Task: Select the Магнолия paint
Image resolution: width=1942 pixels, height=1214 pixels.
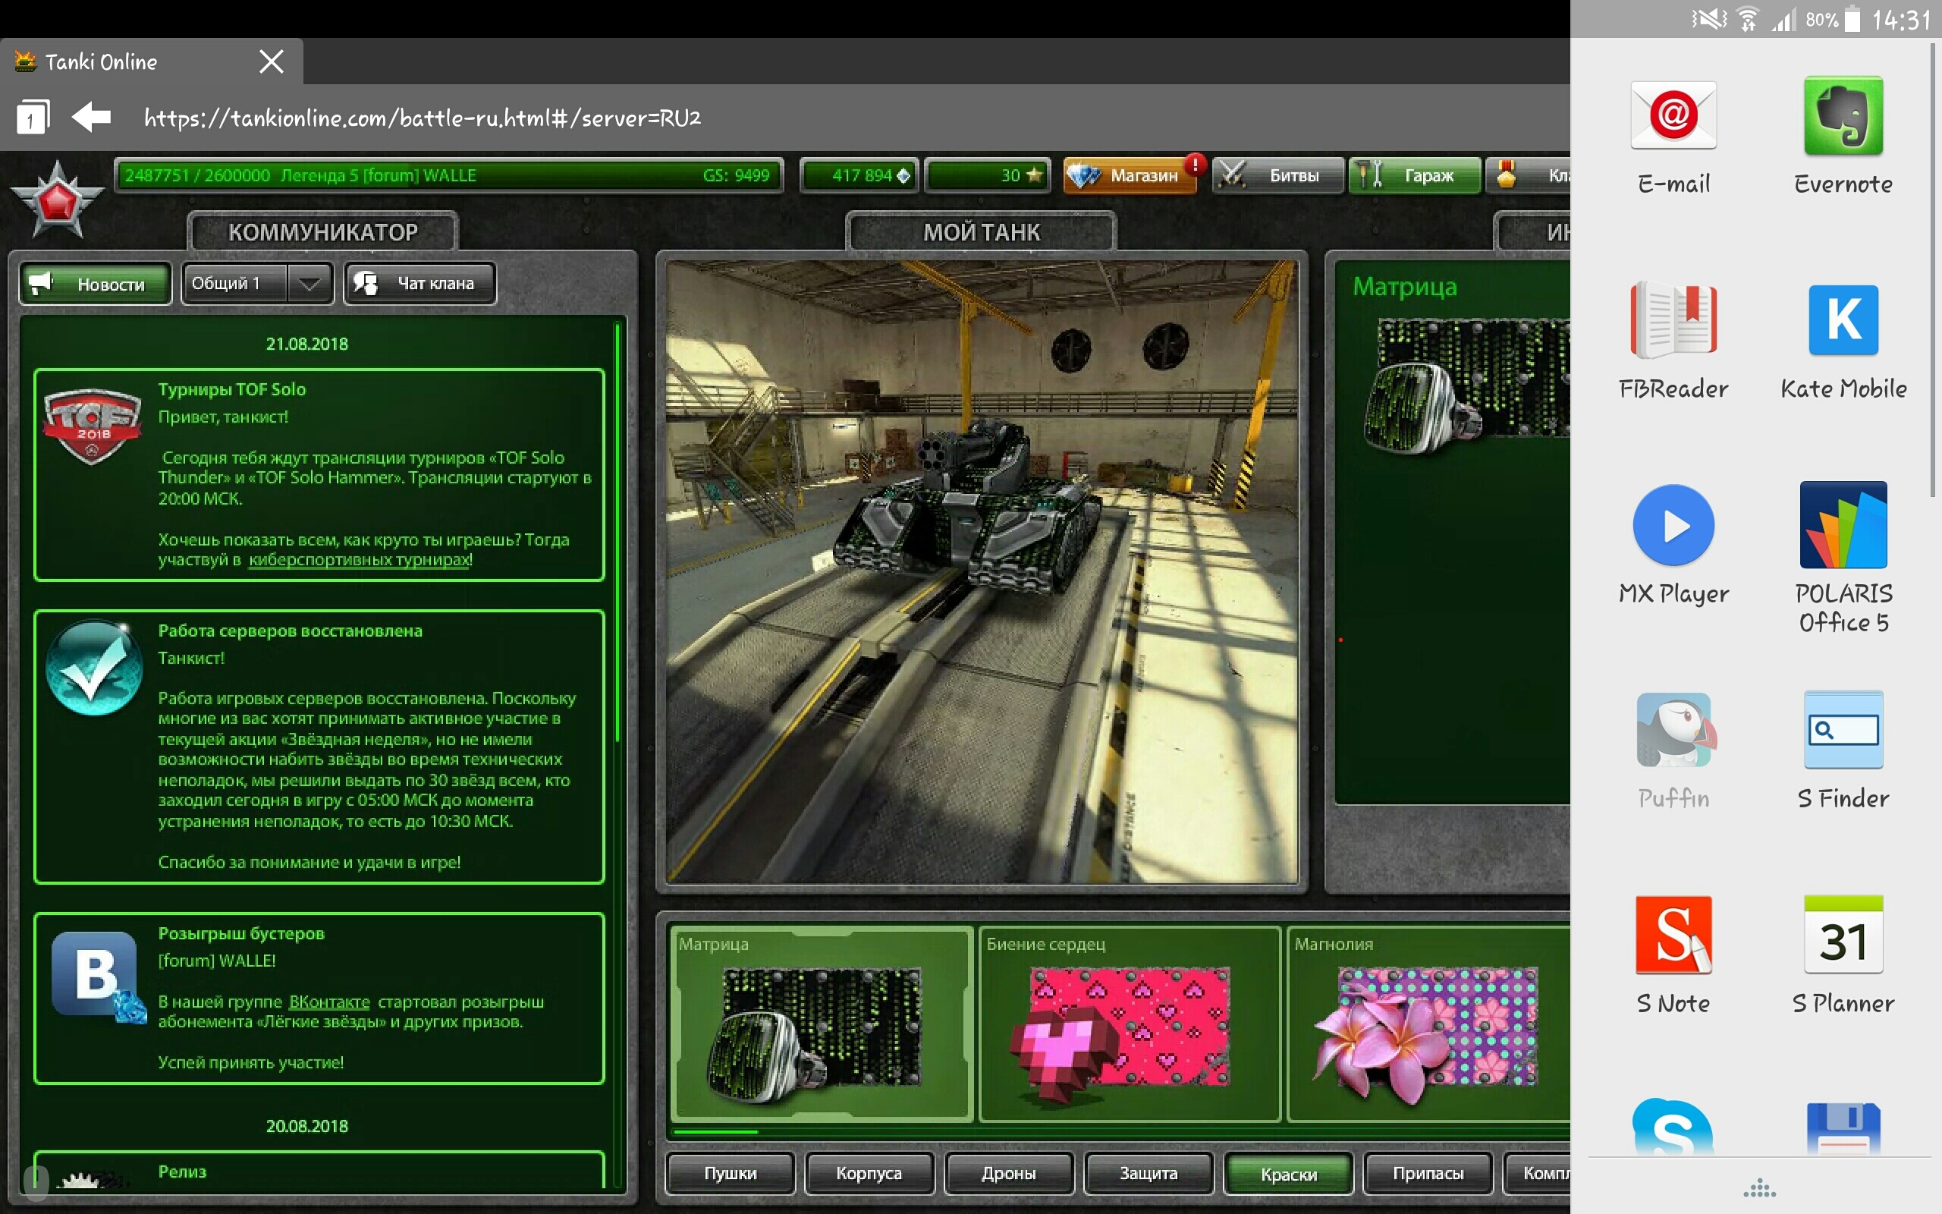Action: pyautogui.click(x=1428, y=1024)
